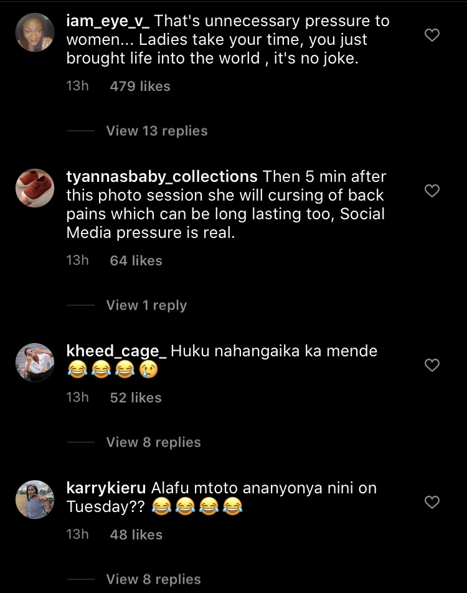Screen dimensions: 467x593
Task: Open karrykieru's profile photo
Action: (35, 499)
